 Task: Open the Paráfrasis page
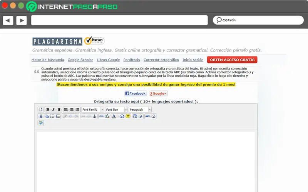132,60
